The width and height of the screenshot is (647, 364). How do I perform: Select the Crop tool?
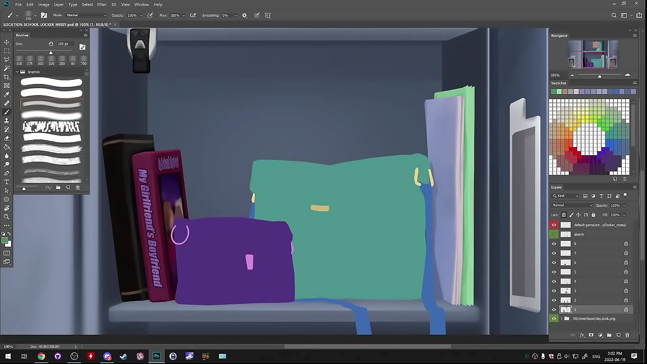[7, 77]
